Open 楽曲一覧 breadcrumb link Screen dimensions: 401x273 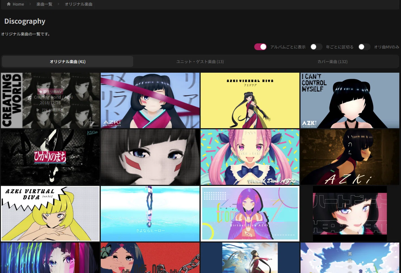(44, 4)
